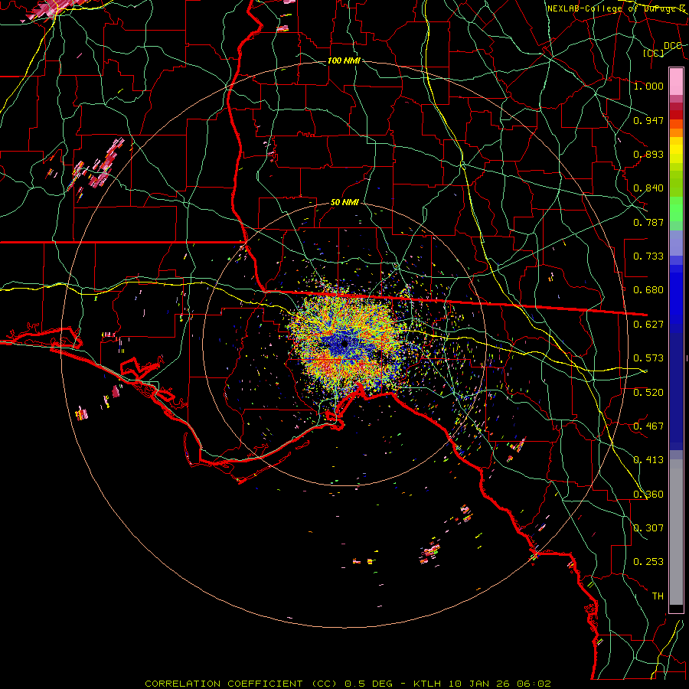Click the 0.680 color scale value
Screen dimensions: 689x689
pos(648,290)
